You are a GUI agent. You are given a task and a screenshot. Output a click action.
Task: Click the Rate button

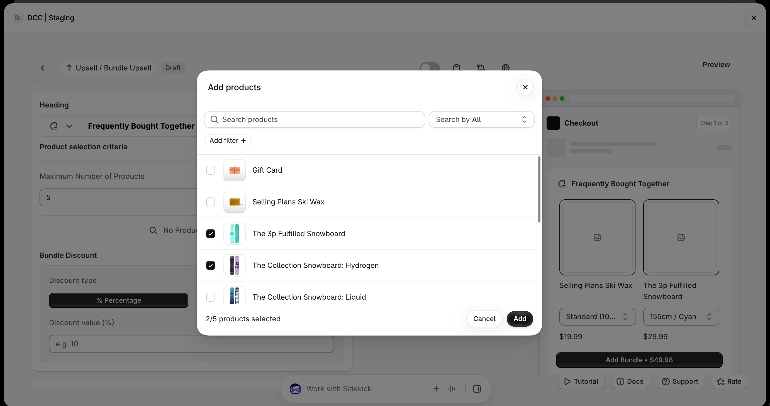click(730, 381)
